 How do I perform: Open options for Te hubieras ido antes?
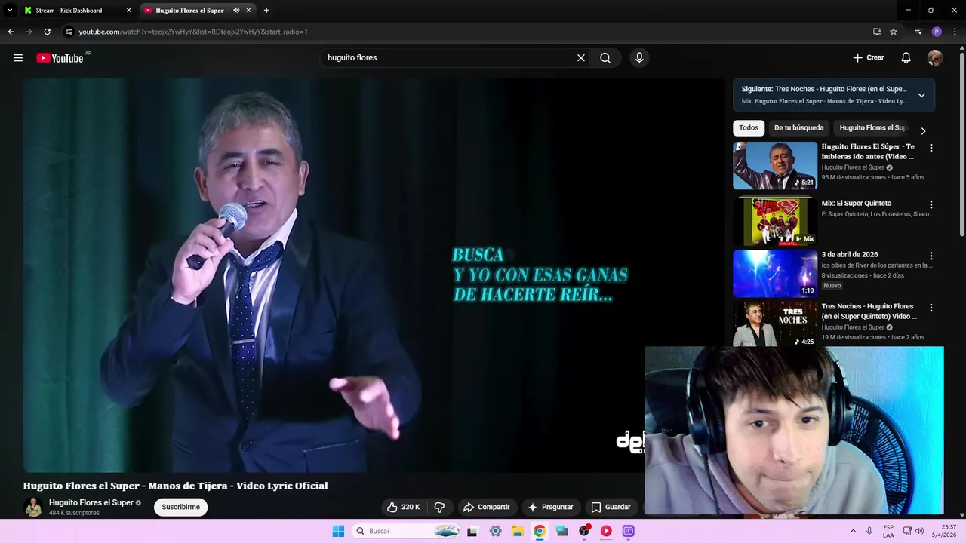(931, 149)
